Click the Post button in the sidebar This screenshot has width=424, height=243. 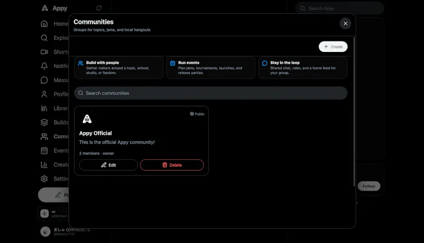pos(54,195)
